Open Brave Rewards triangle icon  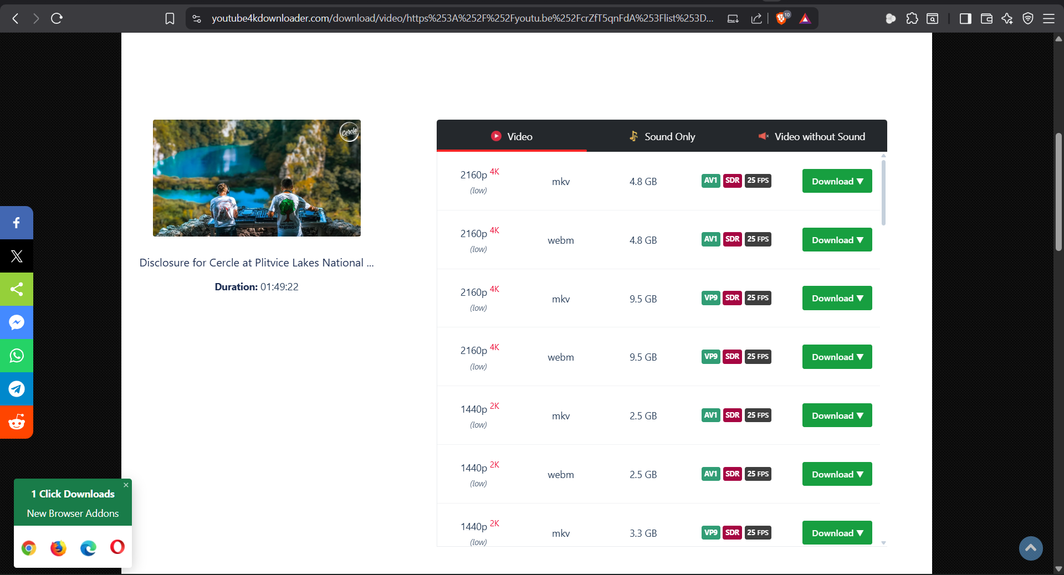click(805, 18)
